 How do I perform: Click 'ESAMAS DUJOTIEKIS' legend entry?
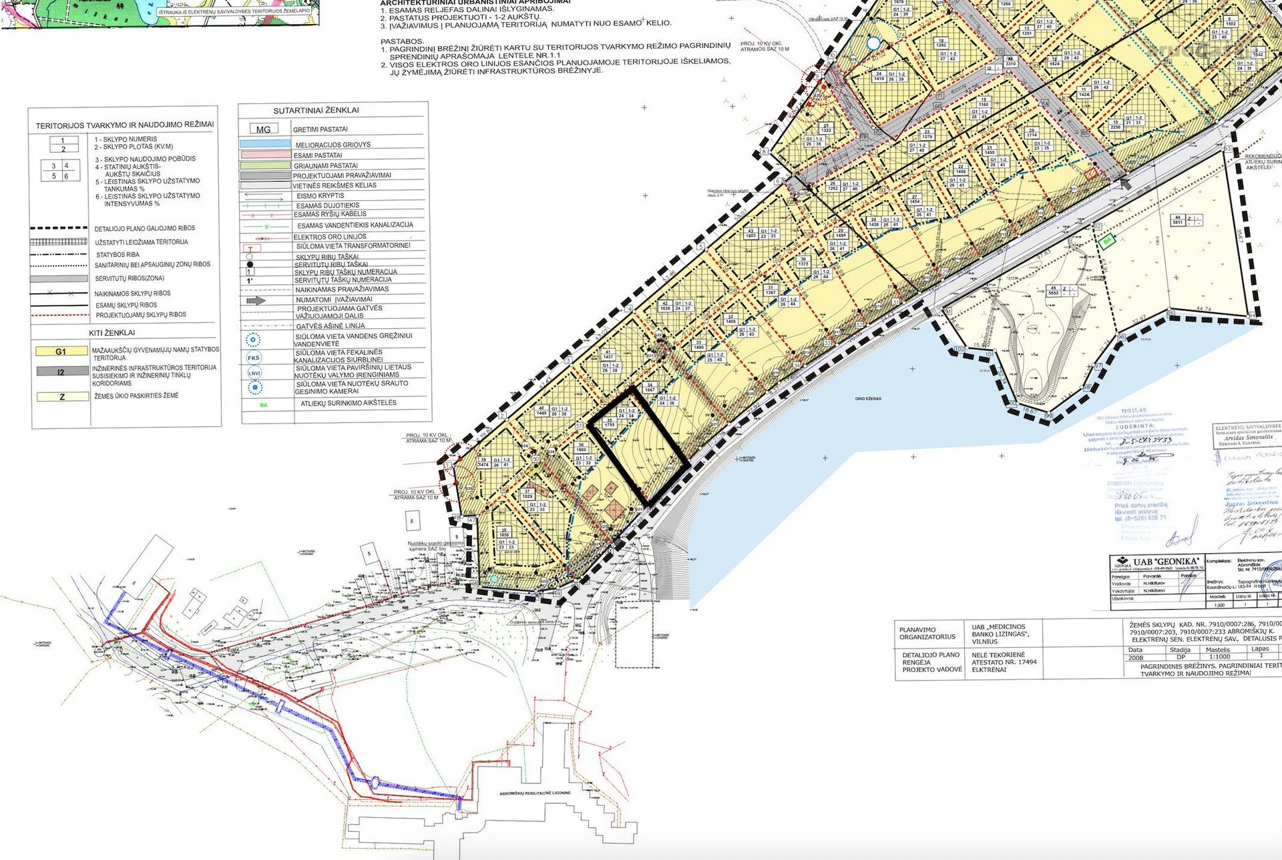328,205
